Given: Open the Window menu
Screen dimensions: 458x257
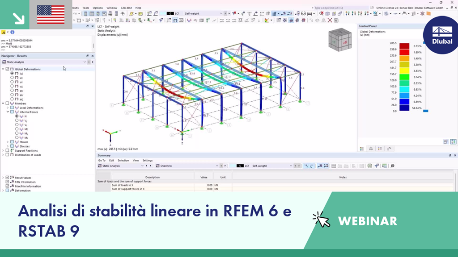Looking at the screenshot, I should click(x=111, y=8).
